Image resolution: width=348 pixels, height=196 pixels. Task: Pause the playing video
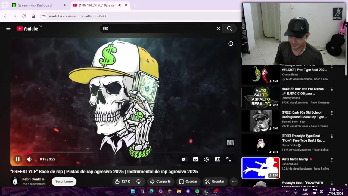pyautogui.click(x=18, y=159)
